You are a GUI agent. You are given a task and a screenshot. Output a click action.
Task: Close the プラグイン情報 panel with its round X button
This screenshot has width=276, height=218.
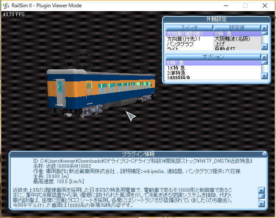pyautogui.click(x=264, y=154)
